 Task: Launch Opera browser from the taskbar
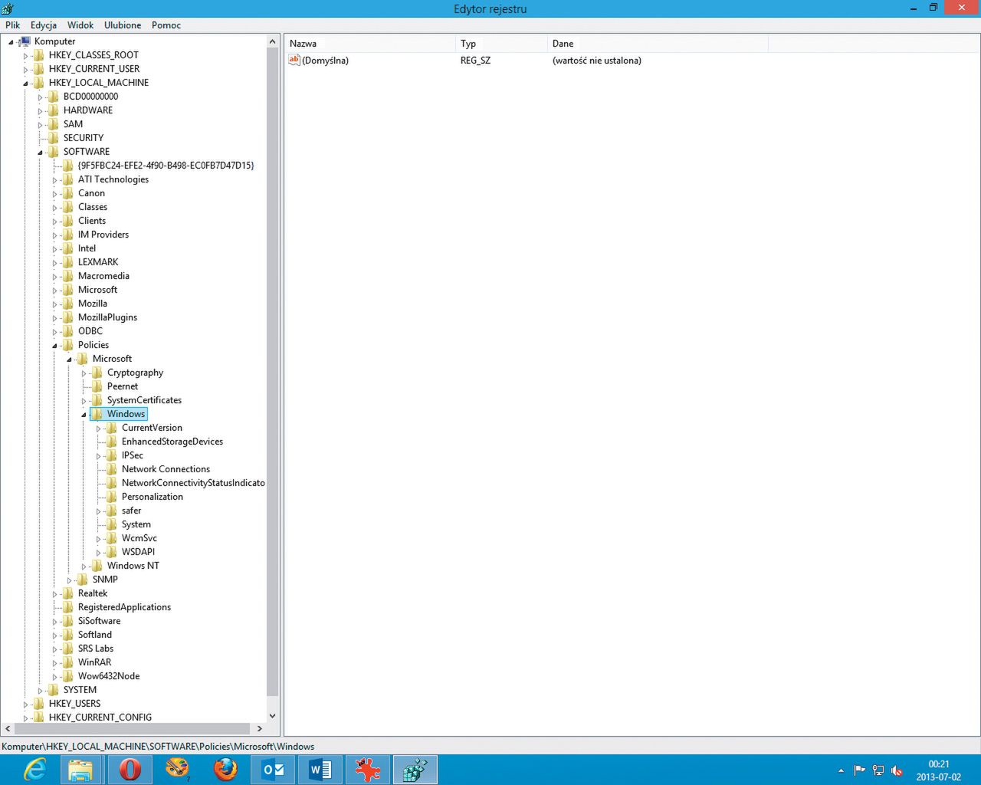[130, 770]
